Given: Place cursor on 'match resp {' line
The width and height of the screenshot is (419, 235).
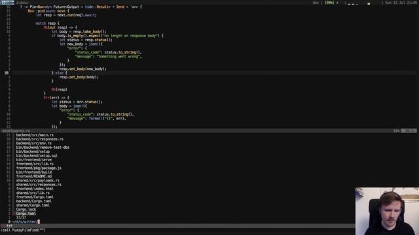Looking at the screenshot, I should (x=48, y=23).
